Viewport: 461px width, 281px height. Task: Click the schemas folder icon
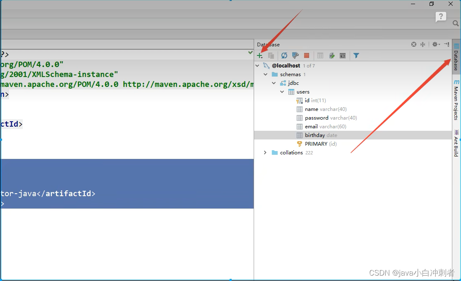pyautogui.click(x=275, y=74)
